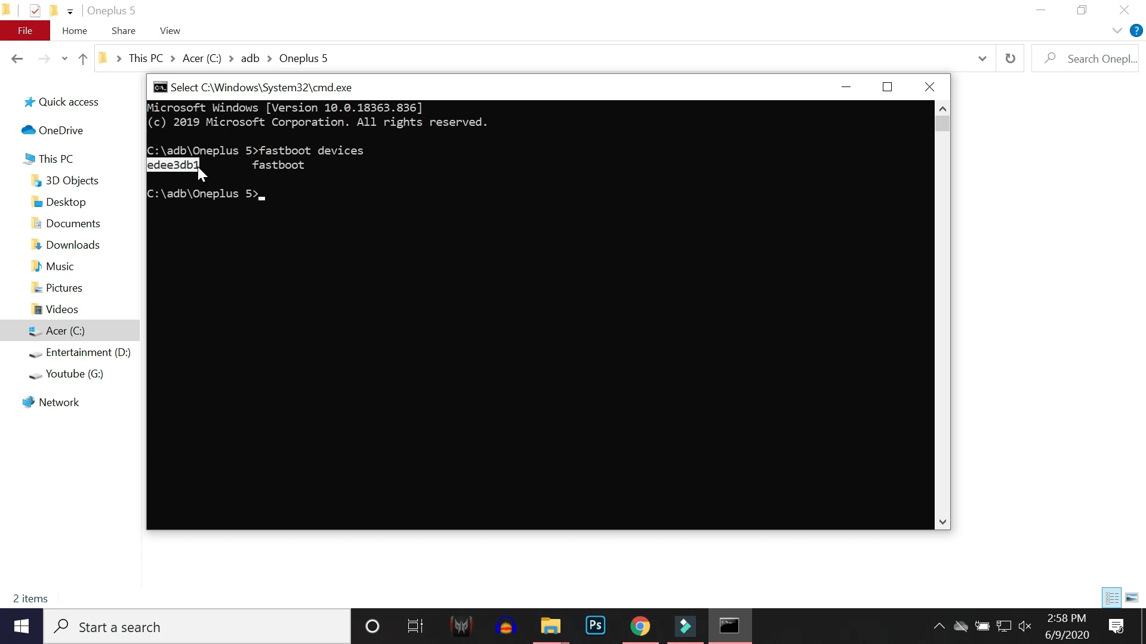
Task: Click the OneDrive tray icon
Action: 960,626
